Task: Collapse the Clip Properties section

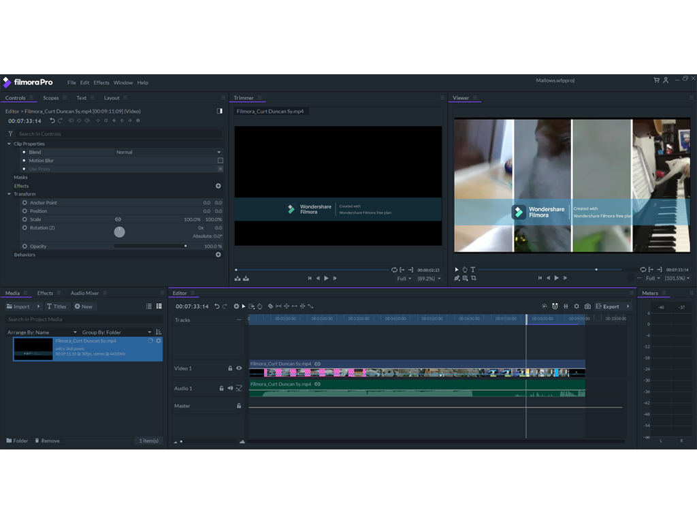Action: coord(9,144)
